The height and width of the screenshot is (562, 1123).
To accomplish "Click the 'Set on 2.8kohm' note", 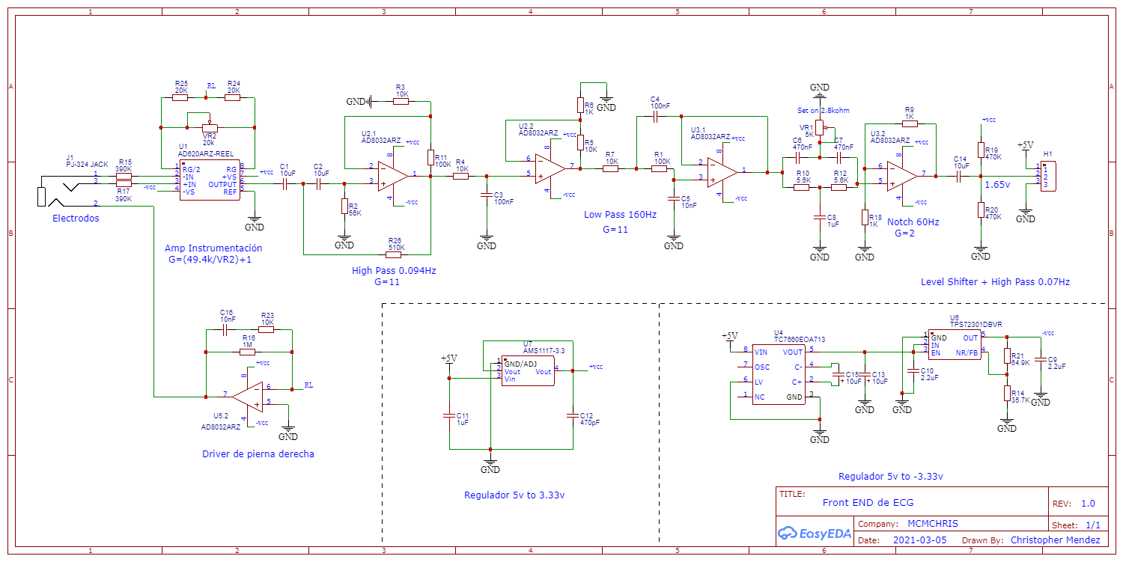I will click(x=823, y=110).
